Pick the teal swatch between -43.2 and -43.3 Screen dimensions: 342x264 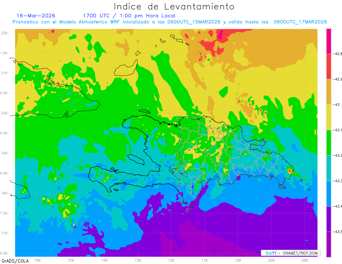coord(329,168)
